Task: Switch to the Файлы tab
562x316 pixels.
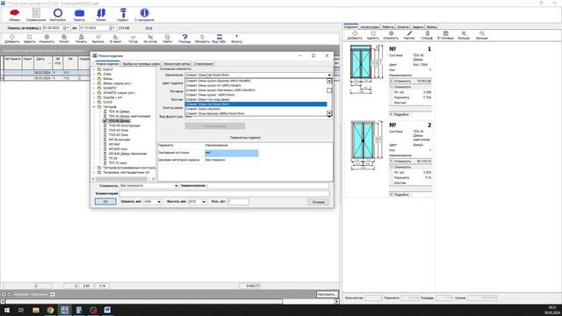Action: coord(431,26)
